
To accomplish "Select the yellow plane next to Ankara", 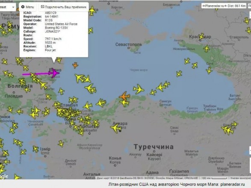I will click(116, 128).
